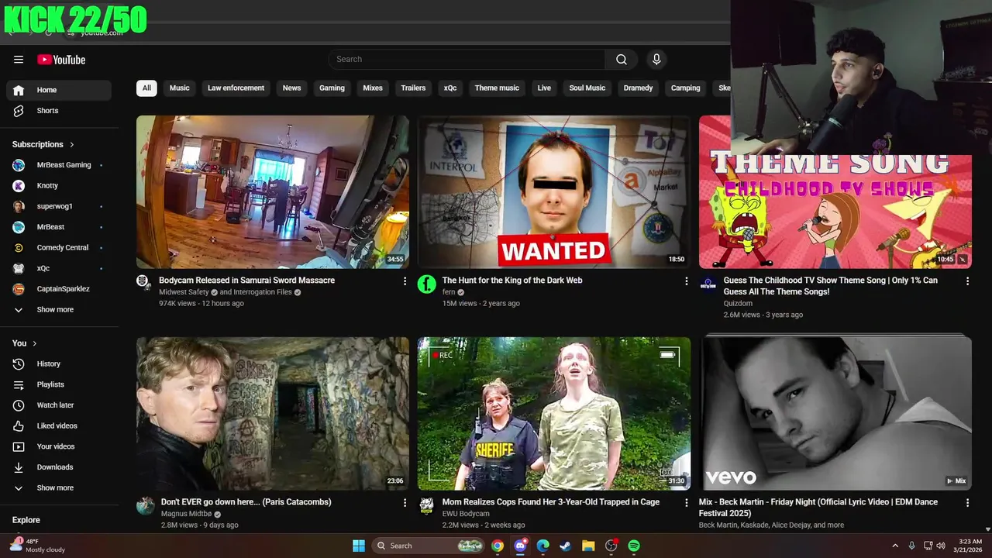Click the YouTube logo
This screenshot has width=992, height=558.
pos(61,60)
